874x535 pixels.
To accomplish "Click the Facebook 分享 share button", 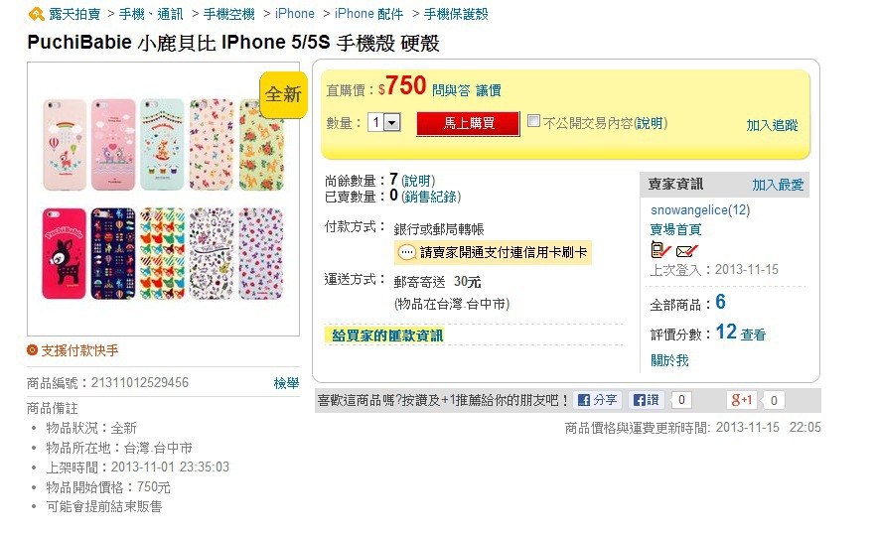I will 597,400.
